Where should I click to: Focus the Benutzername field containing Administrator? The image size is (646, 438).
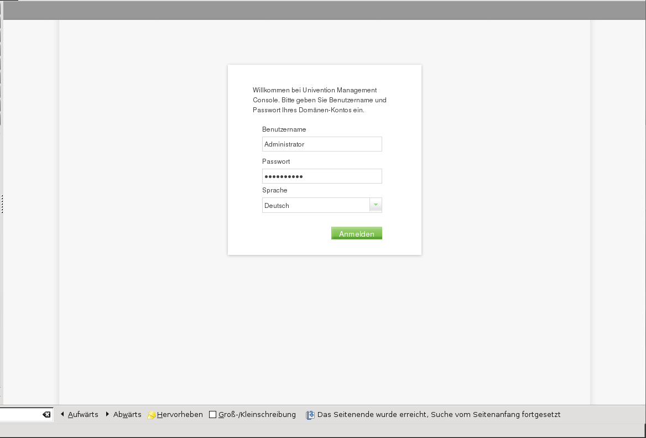pyautogui.click(x=322, y=144)
